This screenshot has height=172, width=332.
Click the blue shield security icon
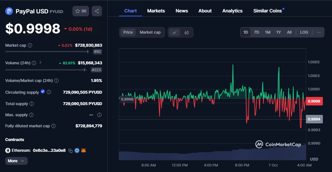click(x=77, y=150)
